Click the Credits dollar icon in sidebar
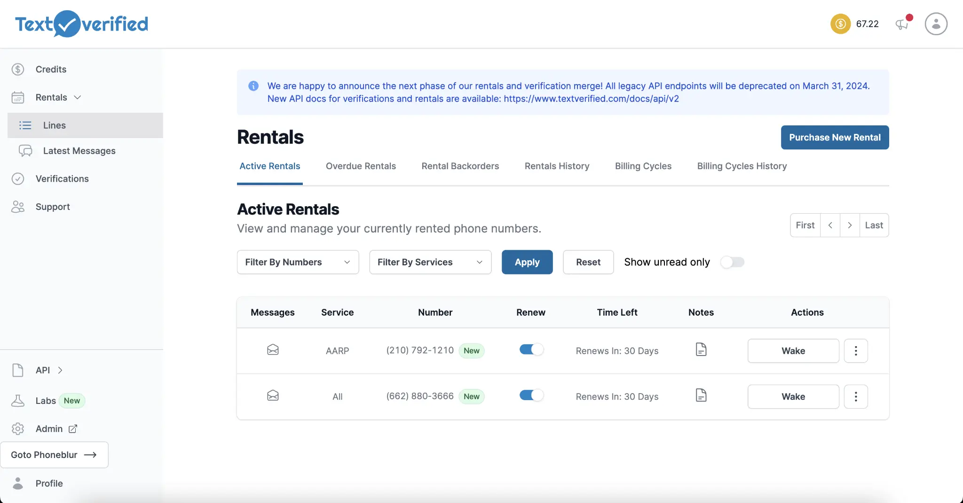963x503 pixels. [x=18, y=70]
